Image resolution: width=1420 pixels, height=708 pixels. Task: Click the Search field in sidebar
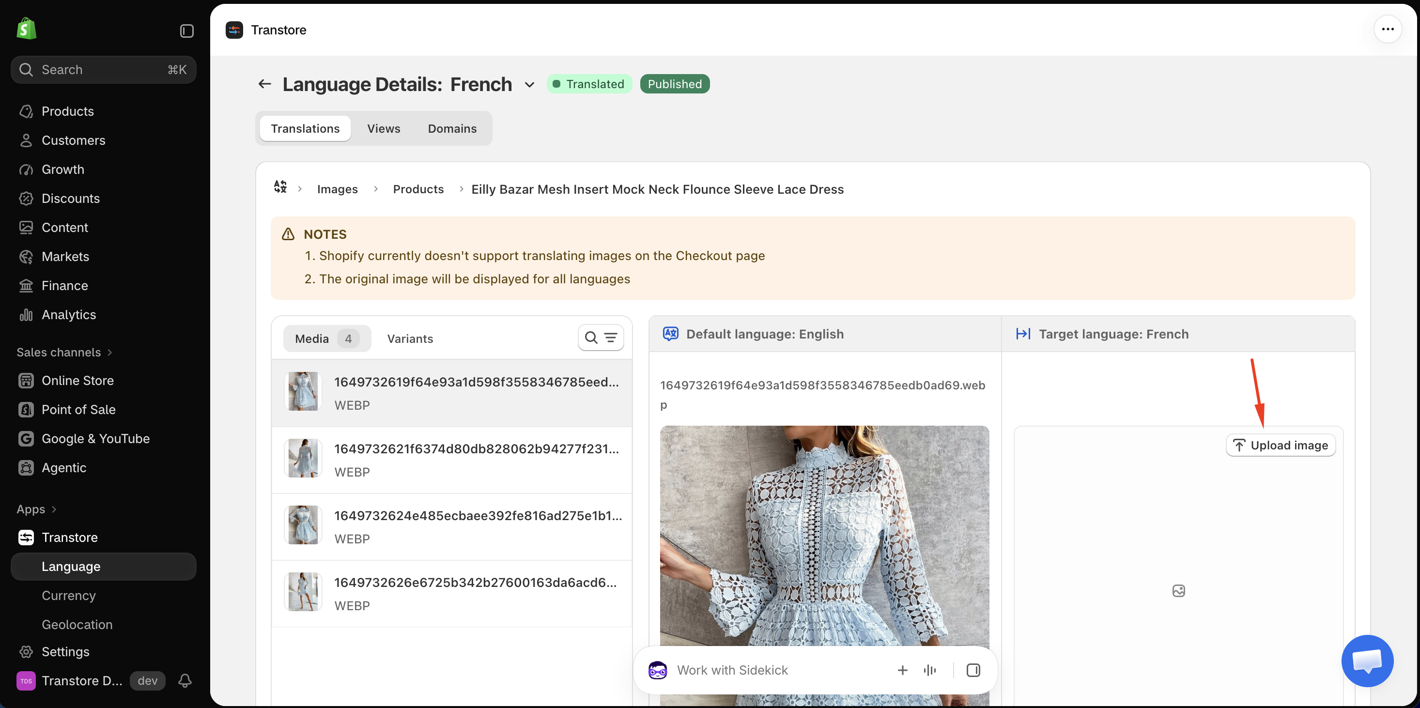(104, 69)
